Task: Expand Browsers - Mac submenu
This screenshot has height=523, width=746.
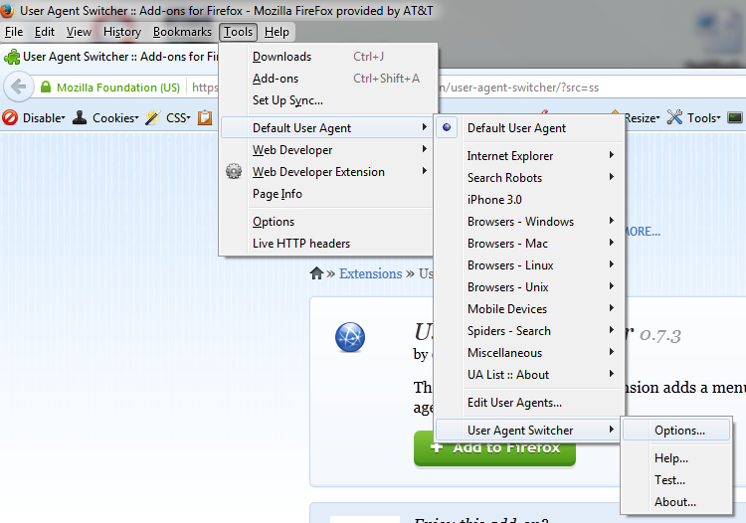Action: tap(529, 243)
